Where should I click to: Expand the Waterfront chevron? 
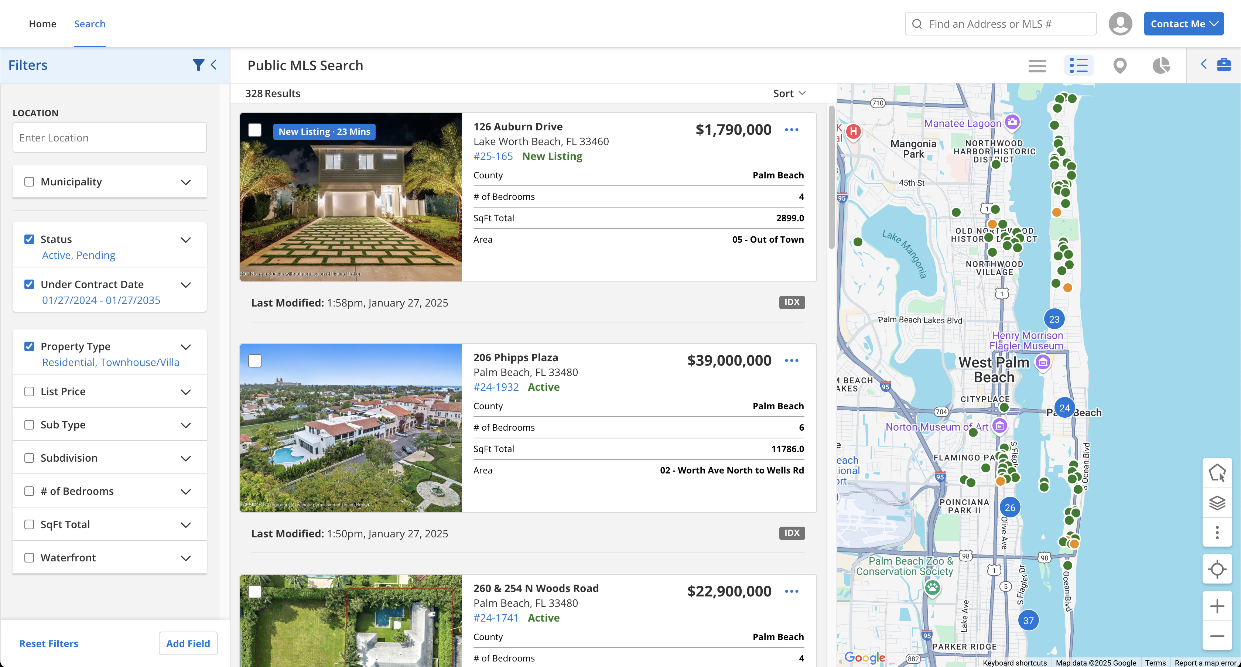tap(185, 558)
